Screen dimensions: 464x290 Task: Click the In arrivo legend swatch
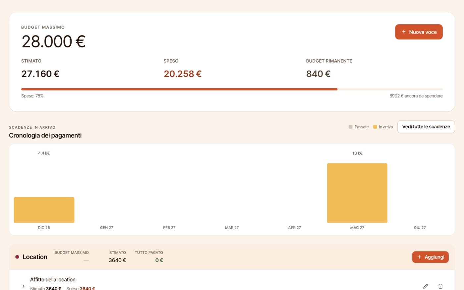(x=375, y=127)
